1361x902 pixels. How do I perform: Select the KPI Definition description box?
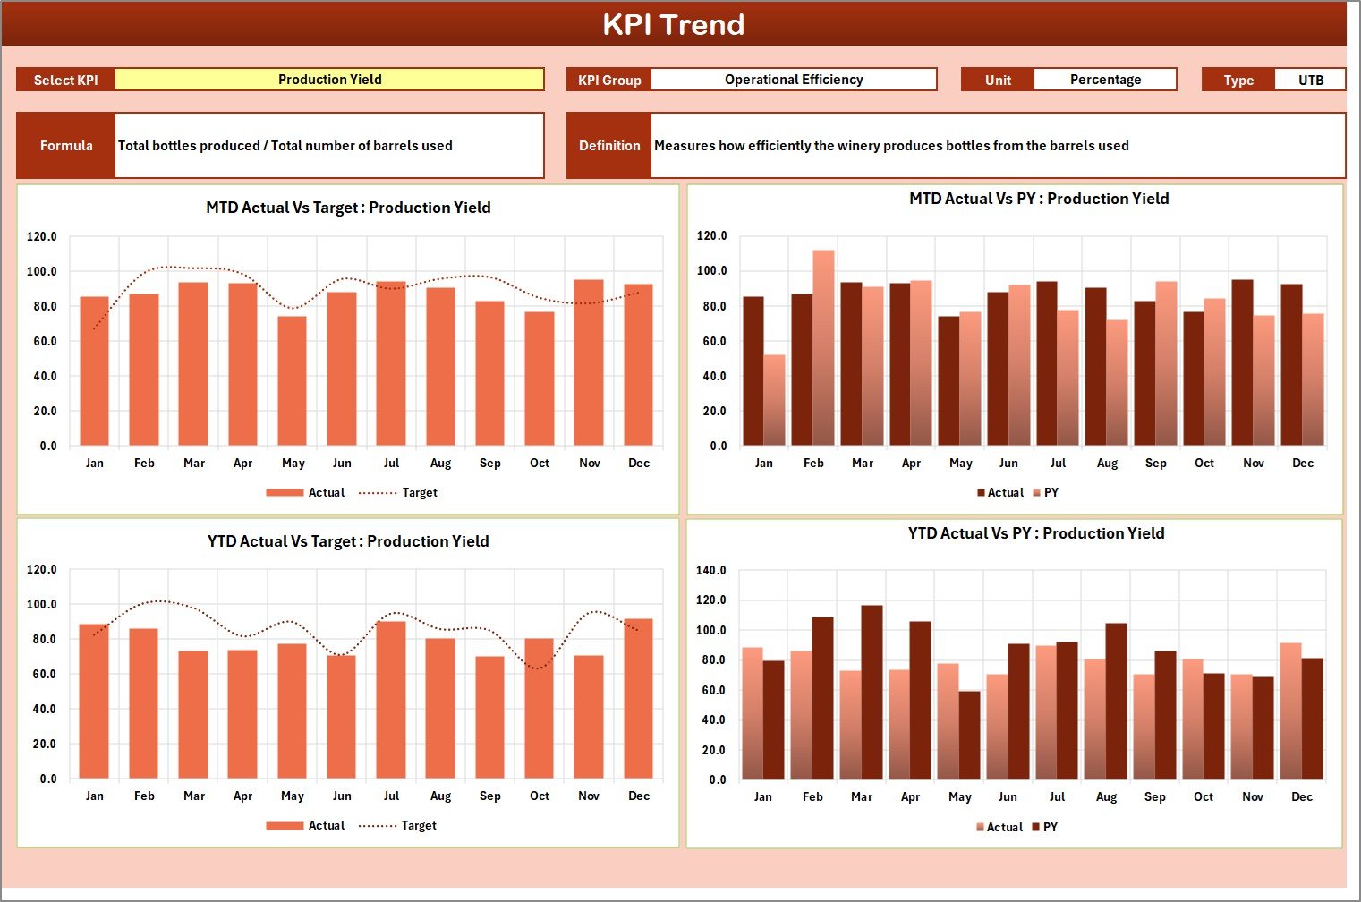point(891,145)
